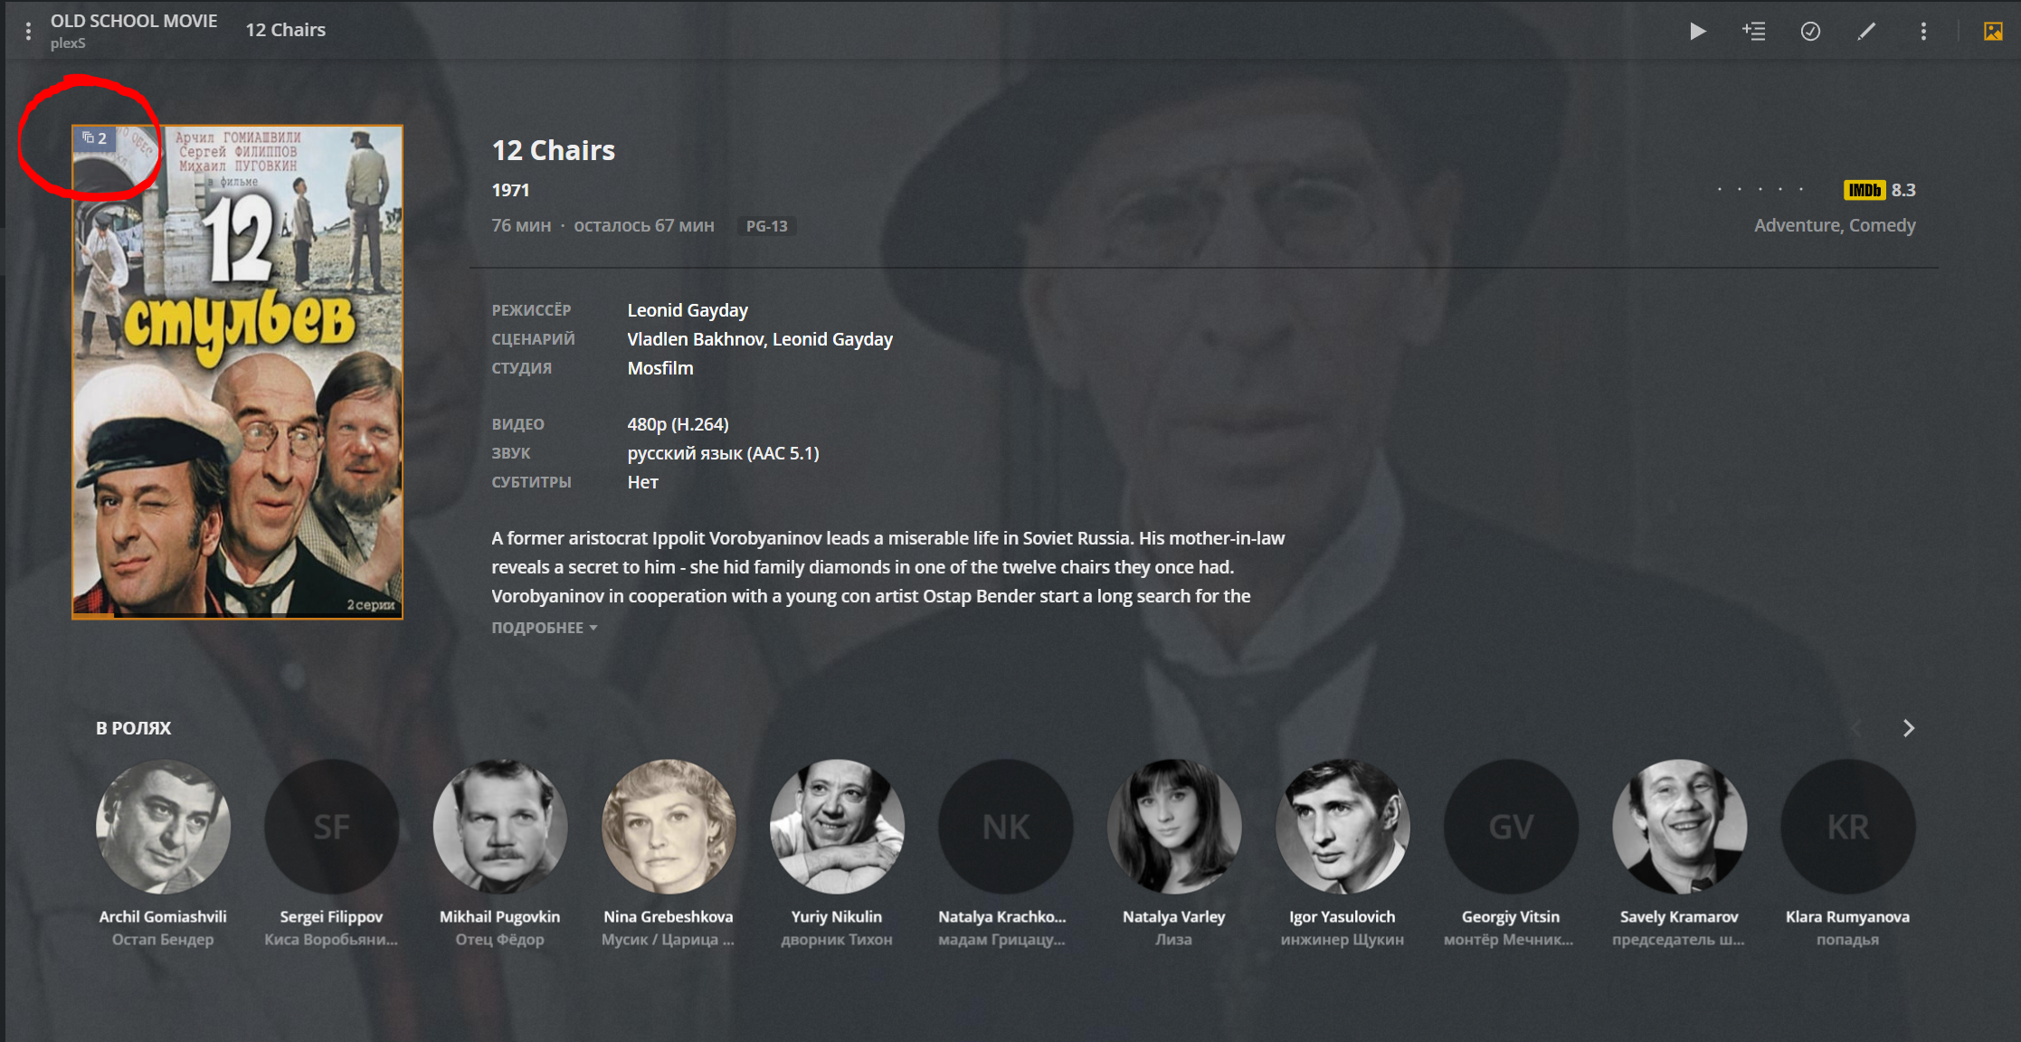Toggle the background artwork image icon
The width and height of the screenshot is (2021, 1042).
(1993, 31)
